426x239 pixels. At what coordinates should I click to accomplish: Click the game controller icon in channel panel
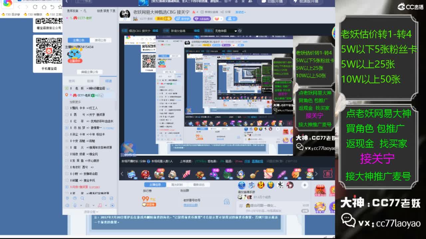[x=104, y=199]
